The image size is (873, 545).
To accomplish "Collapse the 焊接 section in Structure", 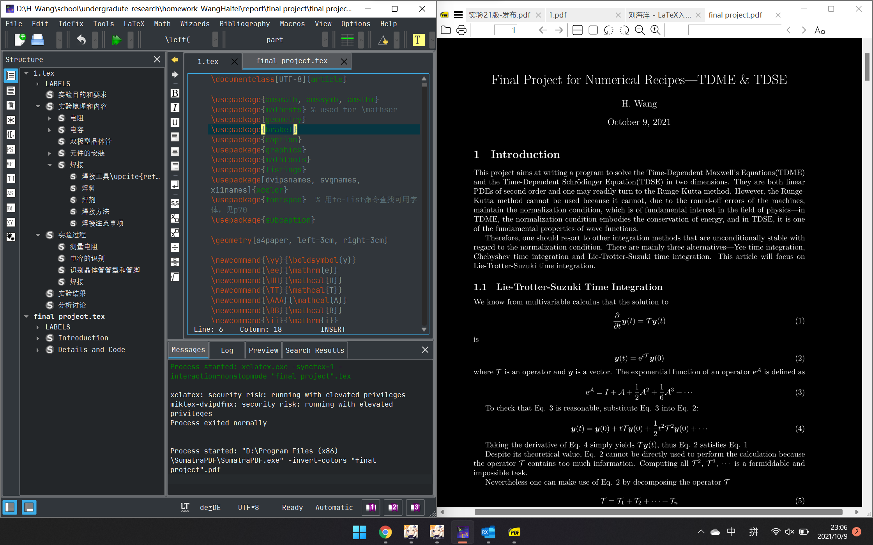I will point(49,165).
